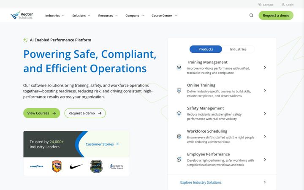The image size is (304, 190).
Task: Click the Employee Performance heading
Action: point(209,154)
